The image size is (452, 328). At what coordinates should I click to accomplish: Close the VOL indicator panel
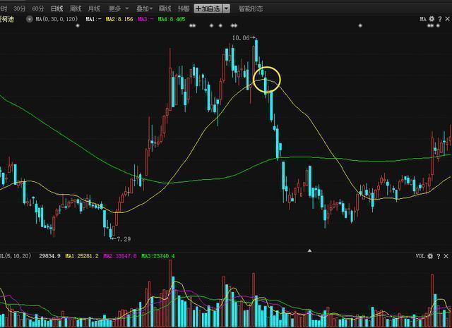click(446, 256)
